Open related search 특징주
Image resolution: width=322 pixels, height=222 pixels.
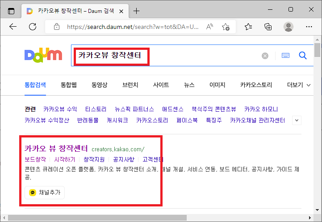click(x=214, y=120)
